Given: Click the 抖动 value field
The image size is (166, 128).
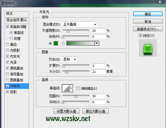Looking at the screenshot, I should point(99,102).
